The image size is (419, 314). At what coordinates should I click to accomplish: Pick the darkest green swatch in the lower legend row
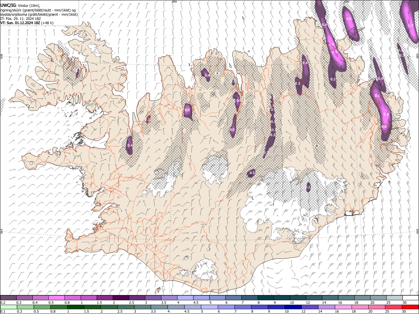point(75,307)
